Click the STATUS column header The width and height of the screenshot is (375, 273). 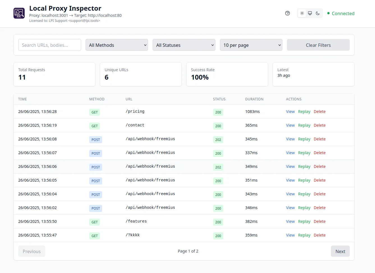[x=219, y=99]
